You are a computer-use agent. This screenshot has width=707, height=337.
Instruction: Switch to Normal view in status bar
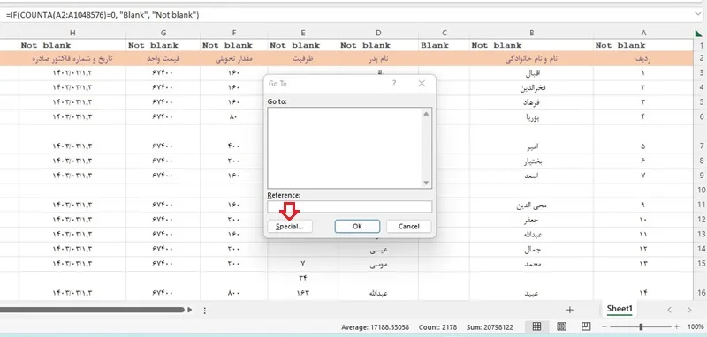(536, 326)
